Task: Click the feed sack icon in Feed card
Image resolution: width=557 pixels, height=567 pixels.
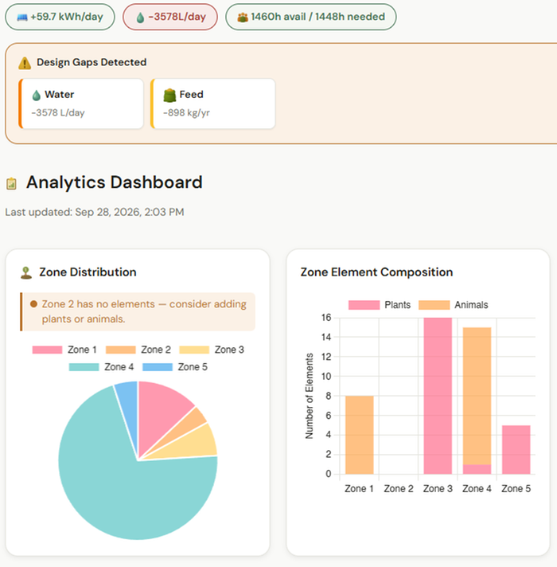Action: [169, 95]
